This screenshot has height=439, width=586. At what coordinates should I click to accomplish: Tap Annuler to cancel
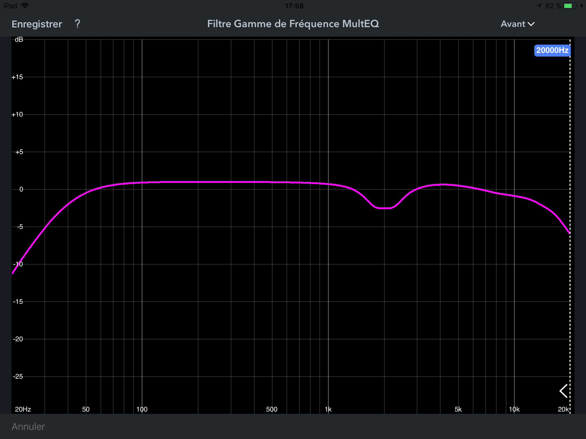(x=28, y=426)
